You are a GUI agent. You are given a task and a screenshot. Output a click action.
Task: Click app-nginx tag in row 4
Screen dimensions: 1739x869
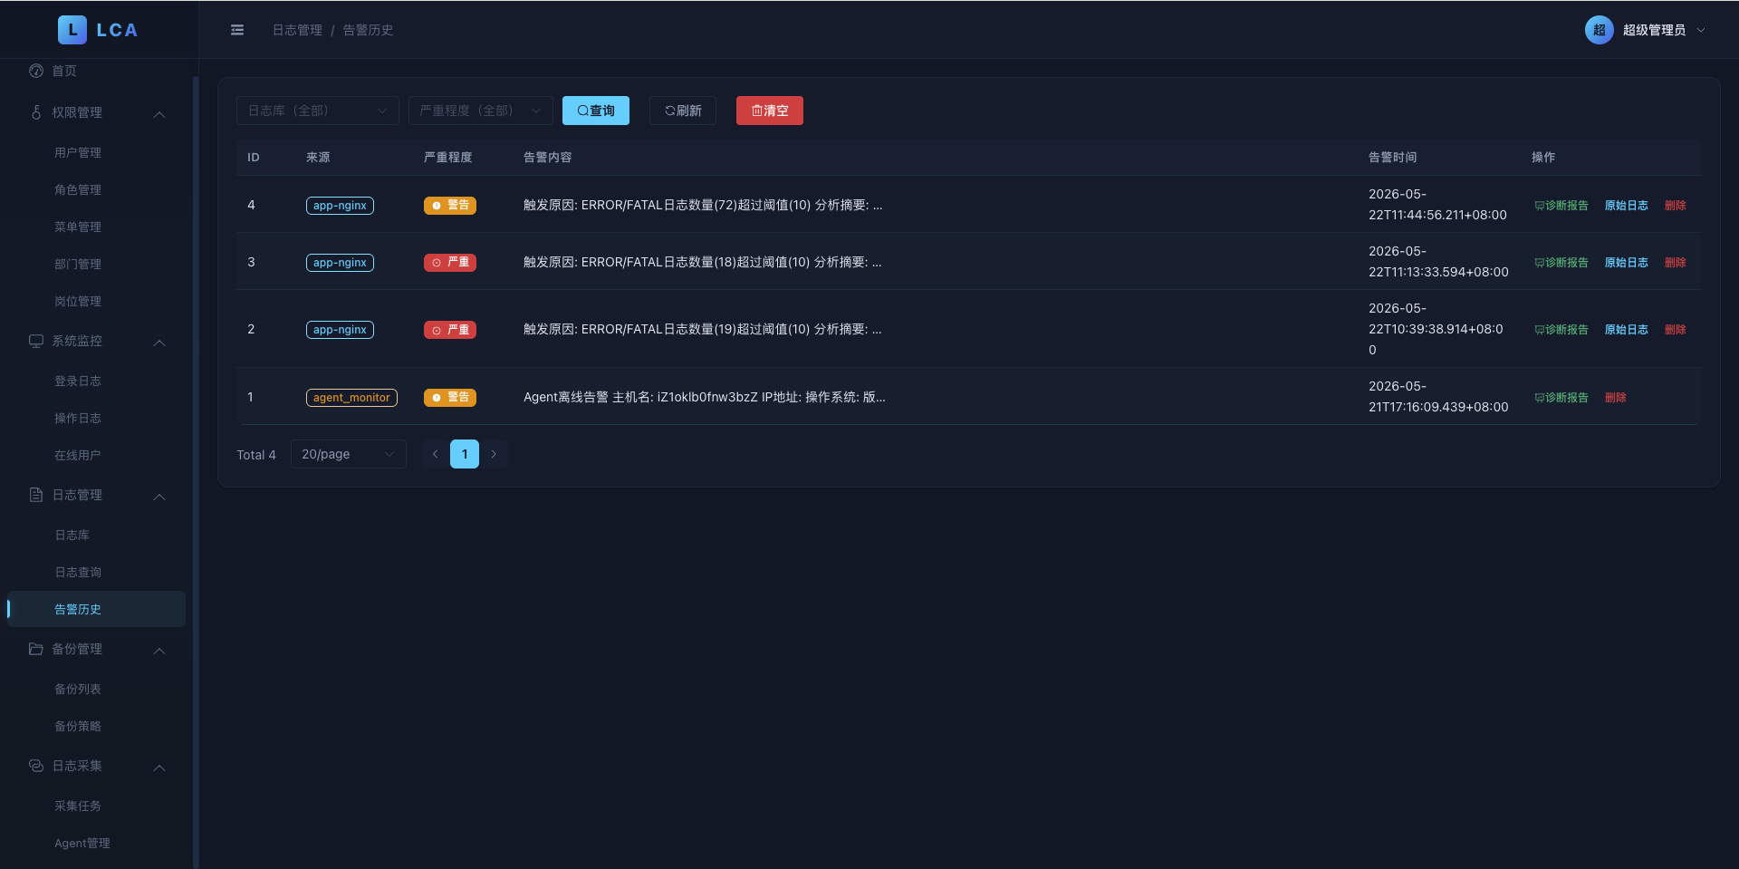click(x=340, y=206)
